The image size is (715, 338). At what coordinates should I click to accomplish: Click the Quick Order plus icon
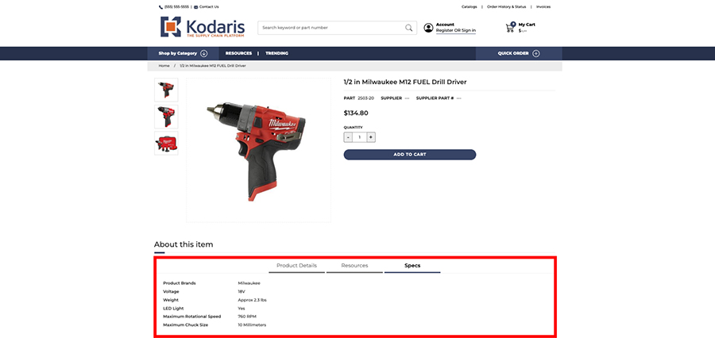(x=536, y=53)
